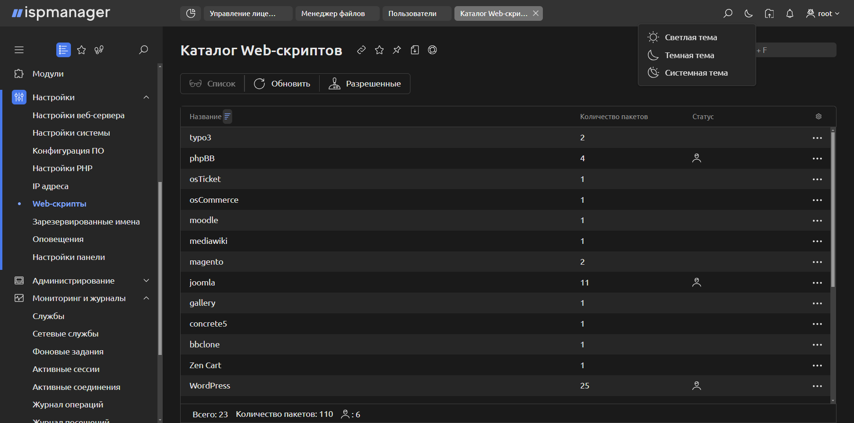Click the Разрешенные button

pyautogui.click(x=365, y=84)
